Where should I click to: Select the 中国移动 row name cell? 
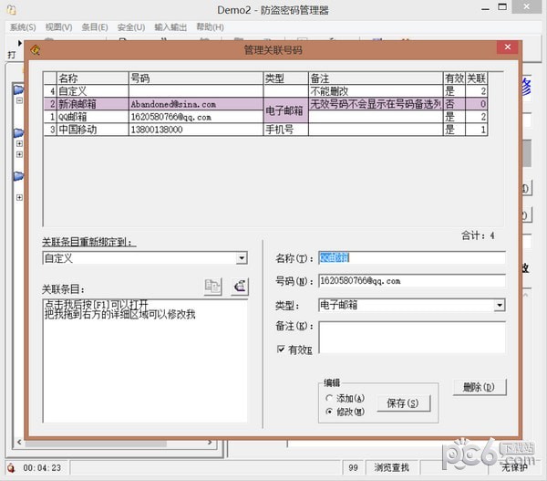coord(92,130)
